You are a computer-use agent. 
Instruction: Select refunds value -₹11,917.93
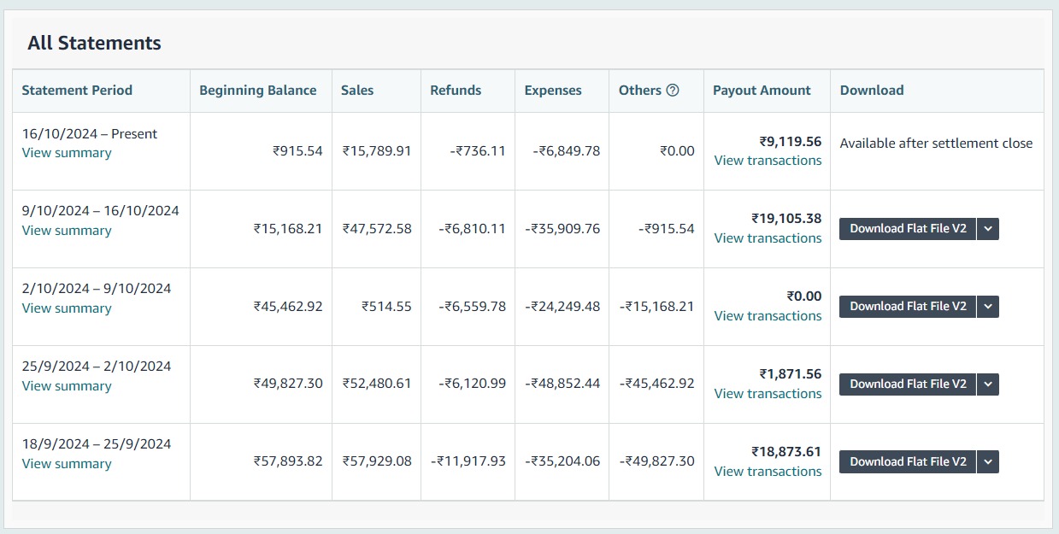(x=468, y=461)
